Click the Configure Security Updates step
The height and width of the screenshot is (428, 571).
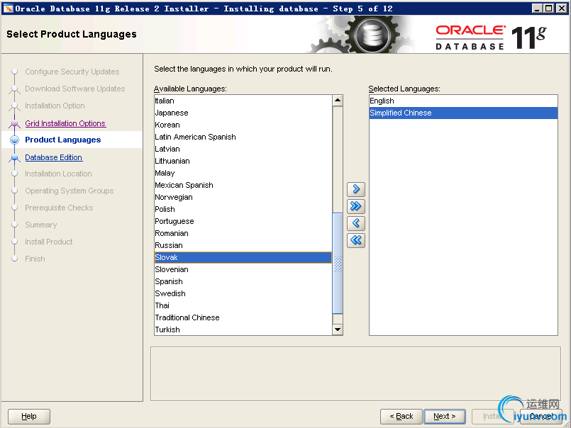(x=72, y=72)
